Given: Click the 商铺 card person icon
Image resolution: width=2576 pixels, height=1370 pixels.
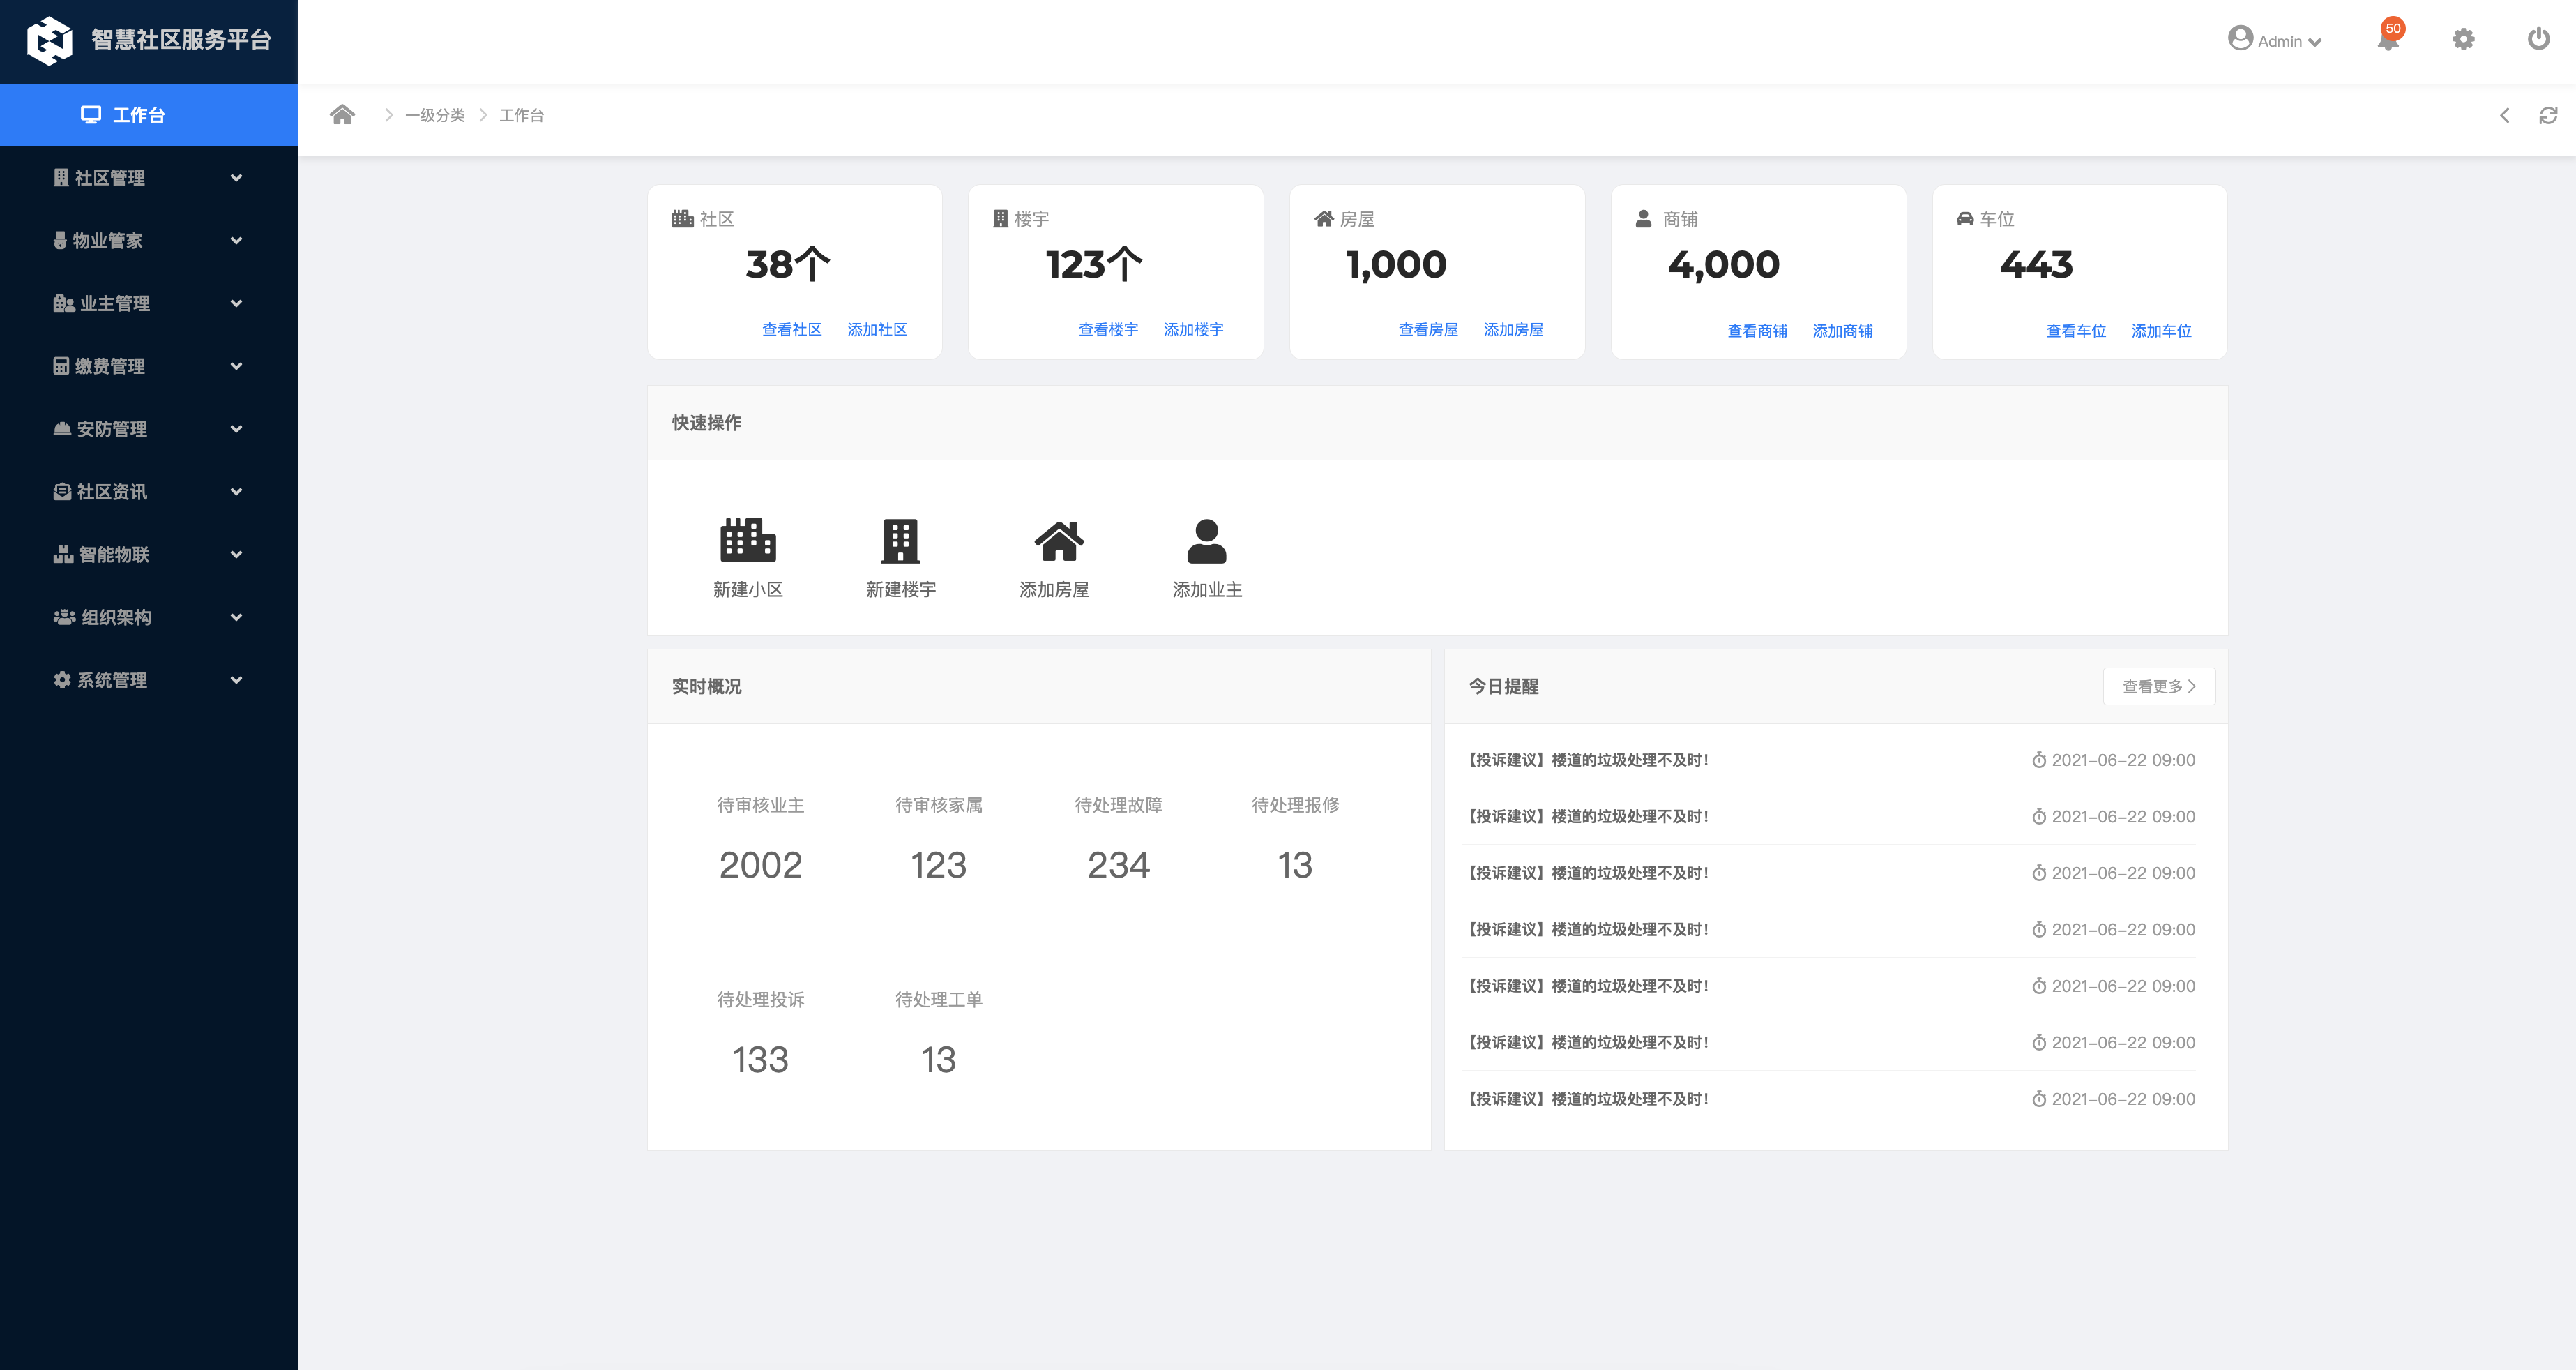Looking at the screenshot, I should click(x=1643, y=218).
